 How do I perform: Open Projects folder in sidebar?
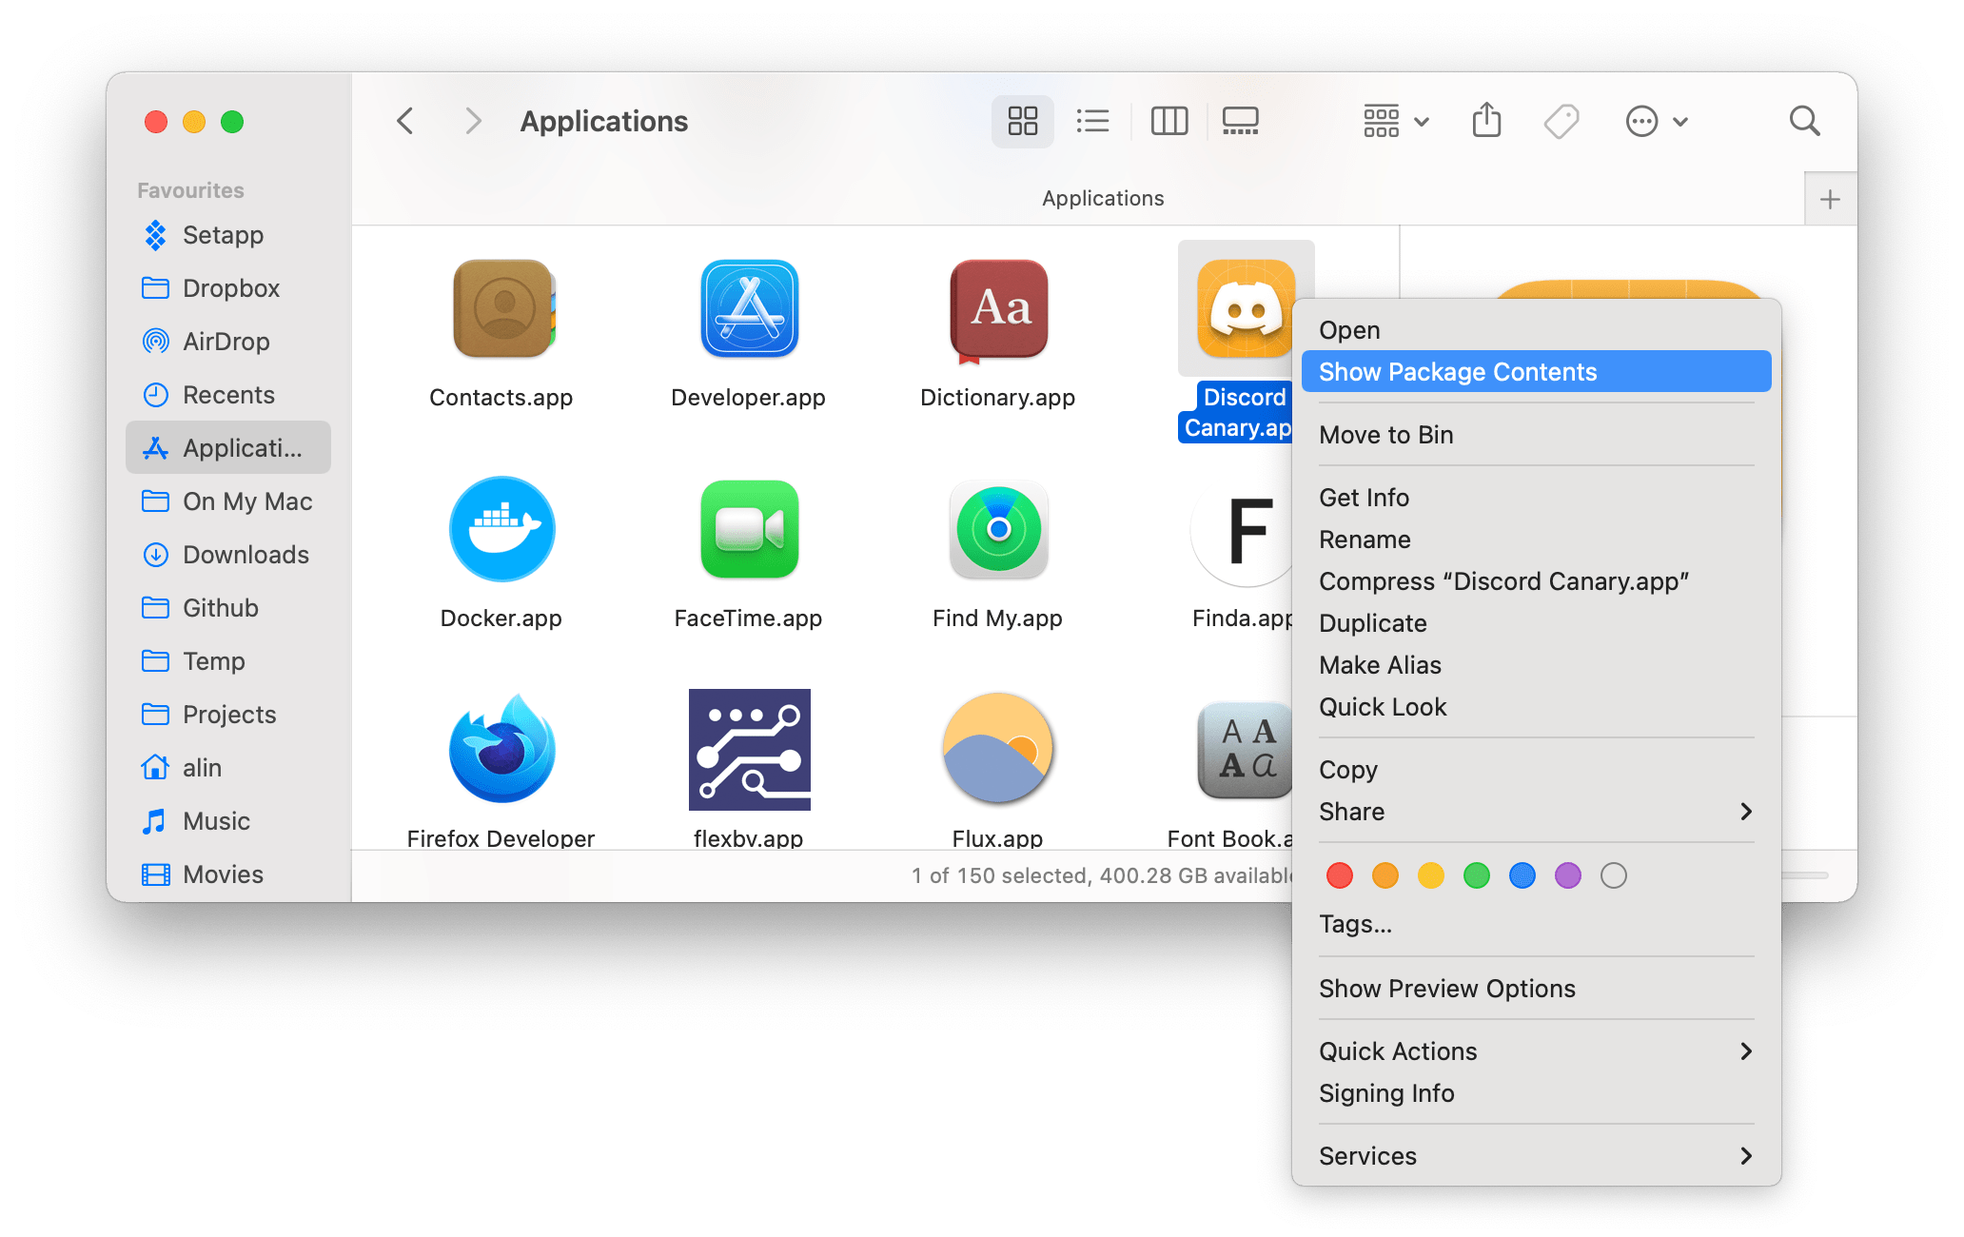pyautogui.click(x=228, y=715)
